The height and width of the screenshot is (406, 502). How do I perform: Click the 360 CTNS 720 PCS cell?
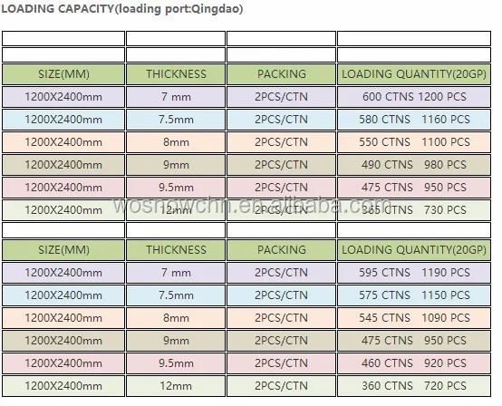(414, 386)
